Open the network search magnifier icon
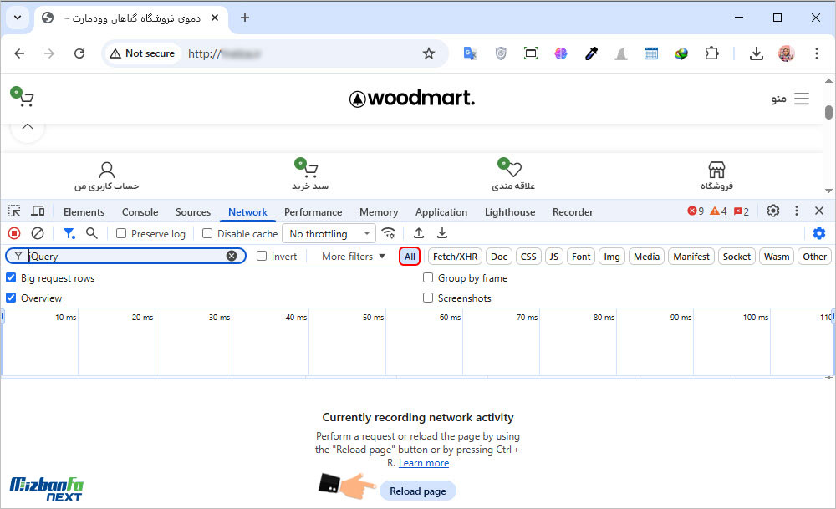 pyautogui.click(x=92, y=234)
